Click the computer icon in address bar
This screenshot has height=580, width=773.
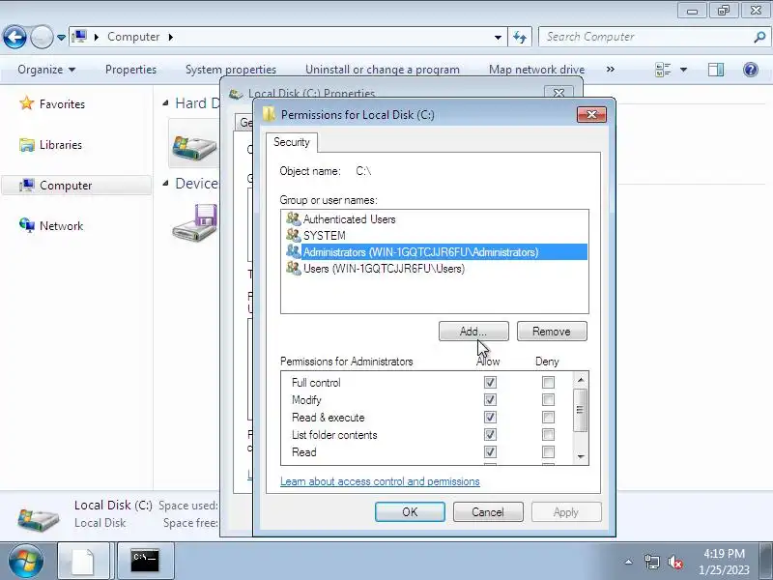point(79,37)
